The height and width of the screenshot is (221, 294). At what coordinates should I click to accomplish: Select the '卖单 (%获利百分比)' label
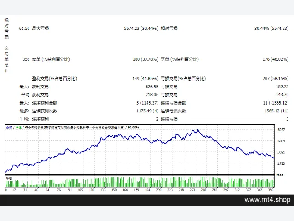click(x=51, y=59)
